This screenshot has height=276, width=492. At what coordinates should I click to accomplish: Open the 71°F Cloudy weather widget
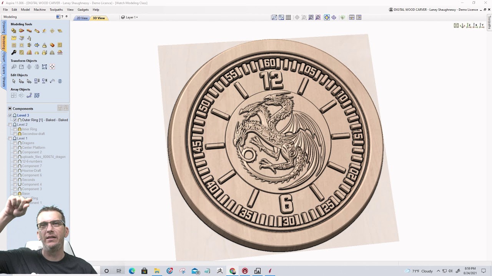419,271
